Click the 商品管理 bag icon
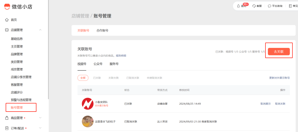Image resolution: width=298 pixels, height=132 pixels. (x=7, y=118)
